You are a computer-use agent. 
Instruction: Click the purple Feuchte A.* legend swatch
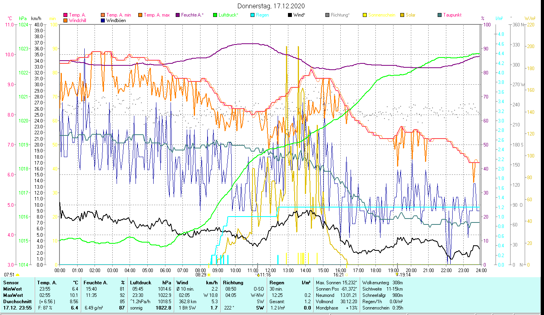[178, 15]
